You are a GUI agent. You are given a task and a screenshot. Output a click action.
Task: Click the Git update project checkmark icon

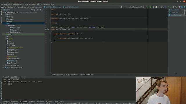[165, 7]
